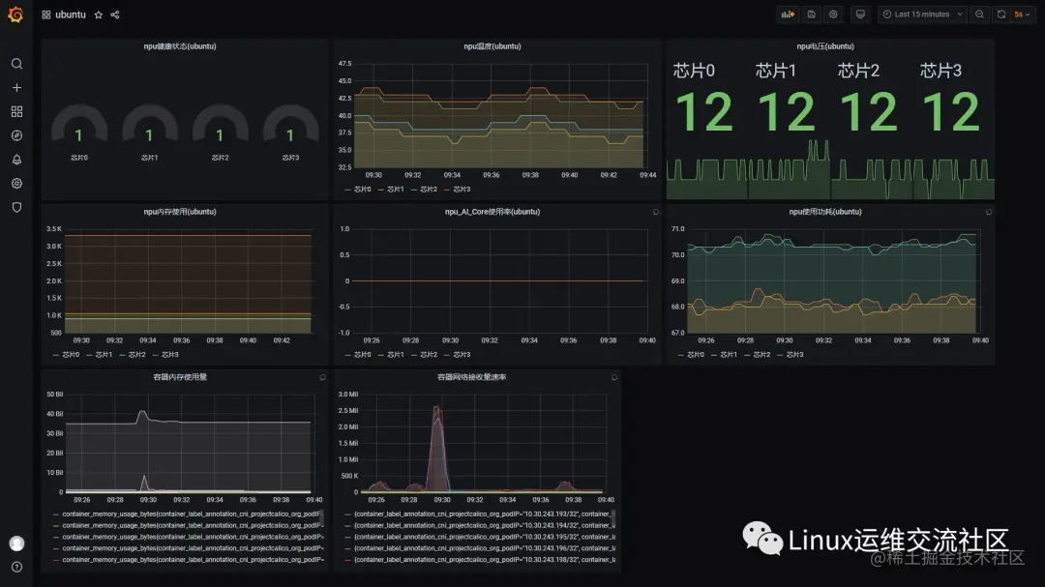Click the zoom out time range icon
Image resolution: width=1045 pixels, height=587 pixels.
[979, 14]
